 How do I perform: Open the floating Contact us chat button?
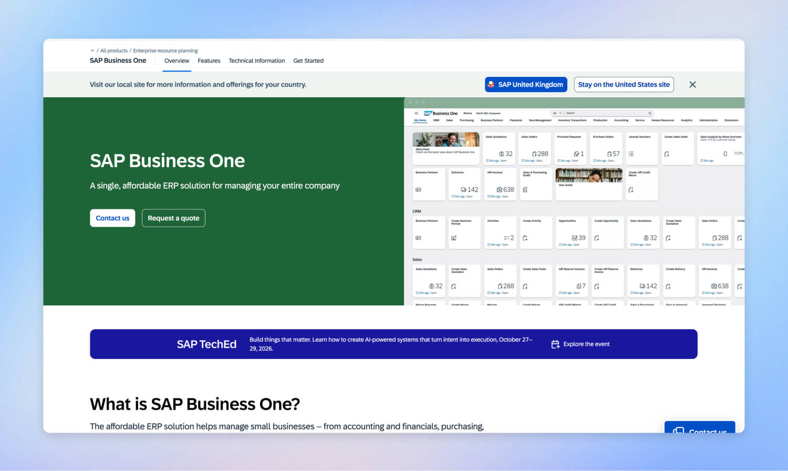700,427
